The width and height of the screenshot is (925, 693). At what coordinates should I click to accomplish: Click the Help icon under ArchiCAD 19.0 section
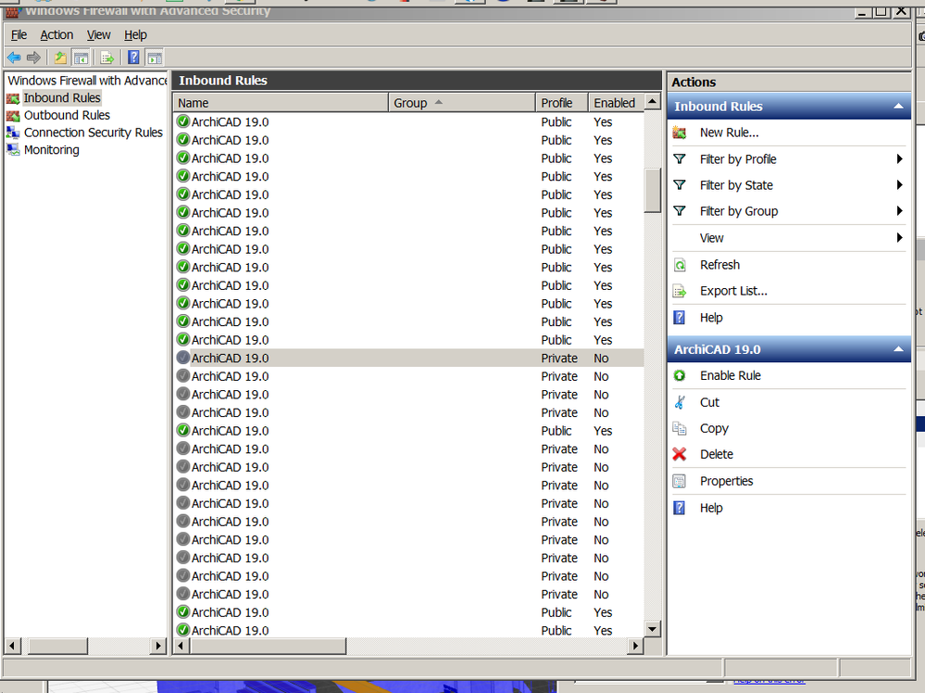(680, 508)
